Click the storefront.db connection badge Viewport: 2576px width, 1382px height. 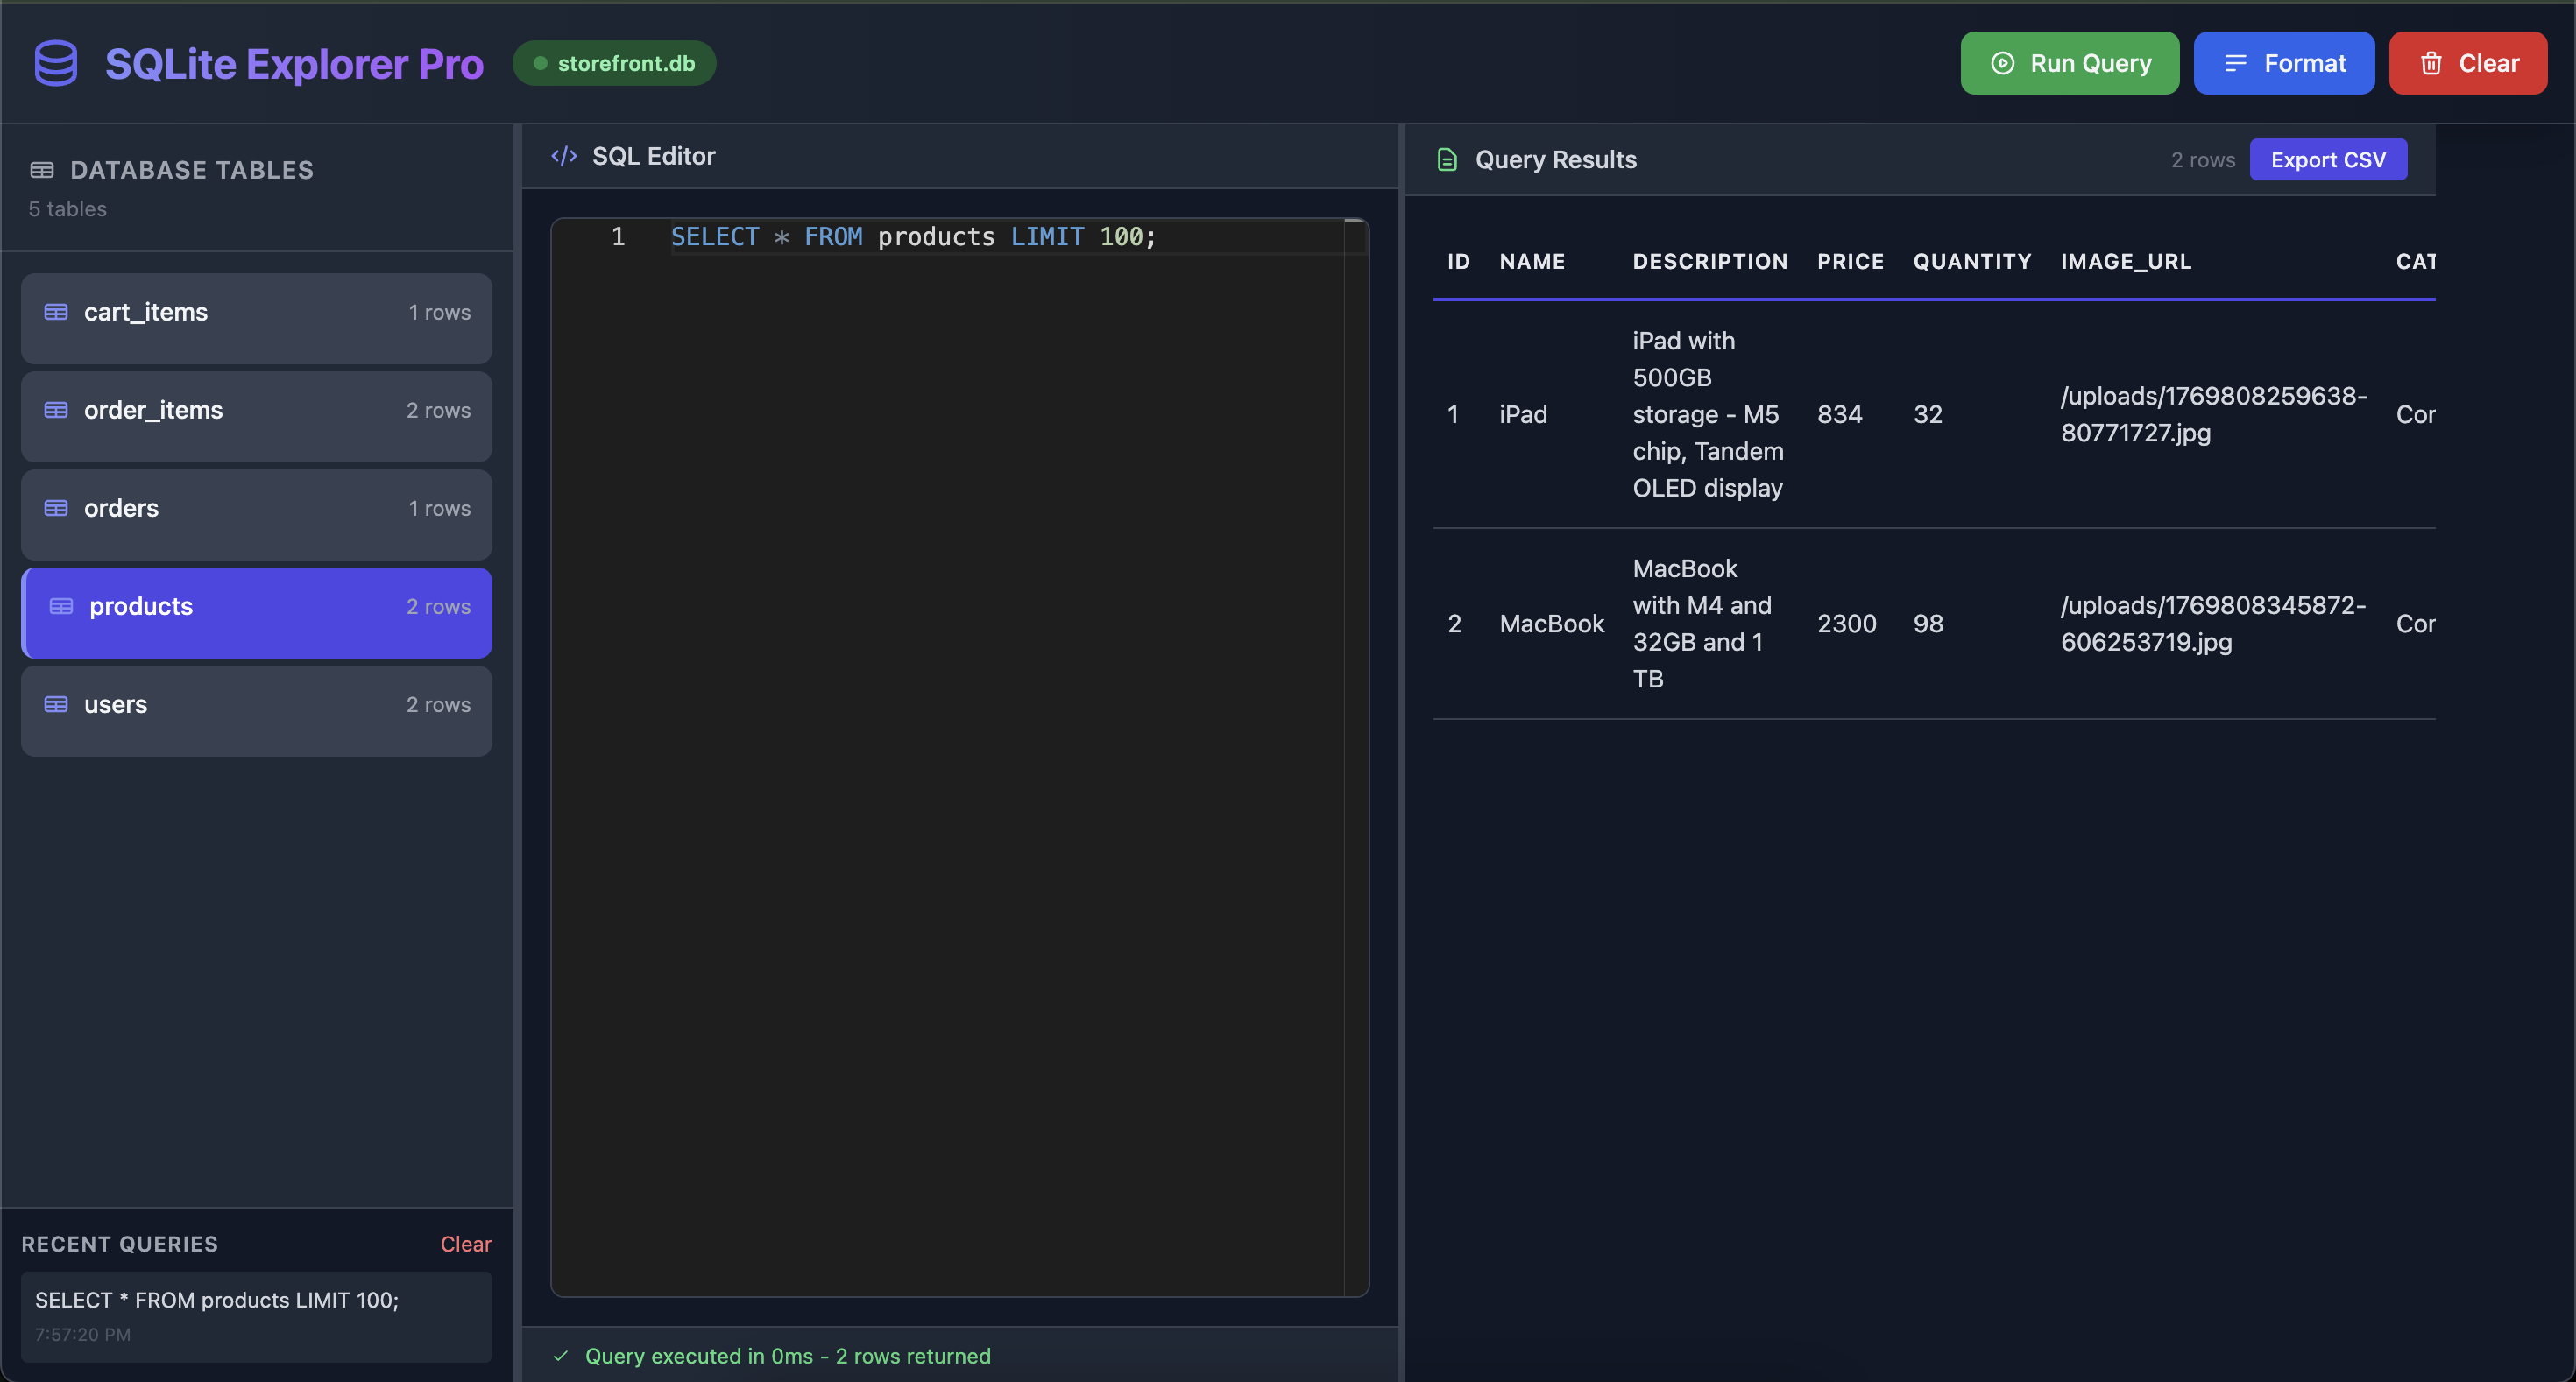pos(614,63)
